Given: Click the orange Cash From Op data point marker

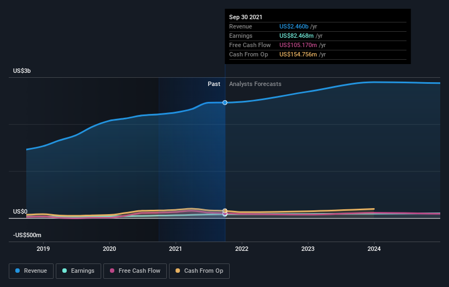Looking at the screenshot, I should (x=225, y=211).
